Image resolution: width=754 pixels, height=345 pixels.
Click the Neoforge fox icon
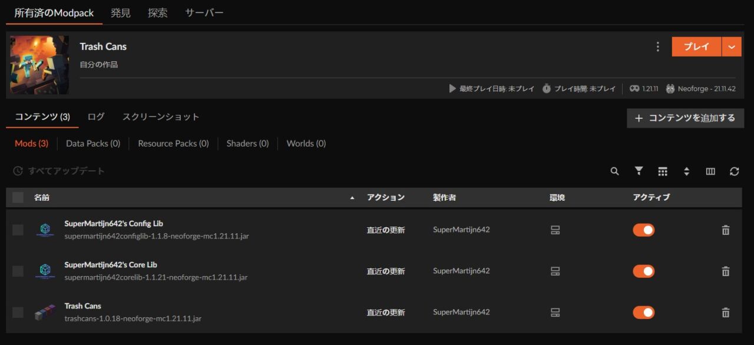(670, 88)
